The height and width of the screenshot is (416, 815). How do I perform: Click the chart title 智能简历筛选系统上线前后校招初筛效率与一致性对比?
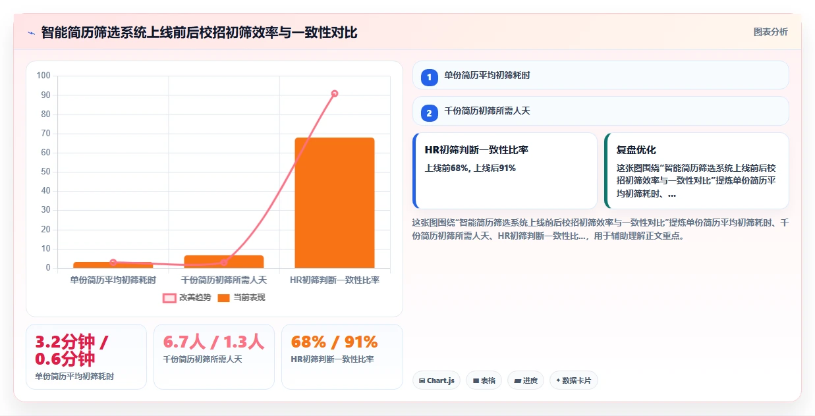tap(199, 32)
